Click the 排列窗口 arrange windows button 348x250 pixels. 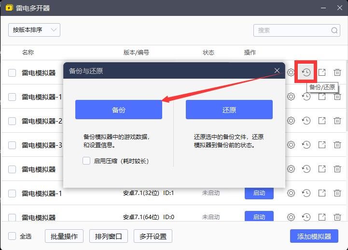[109, 236]
